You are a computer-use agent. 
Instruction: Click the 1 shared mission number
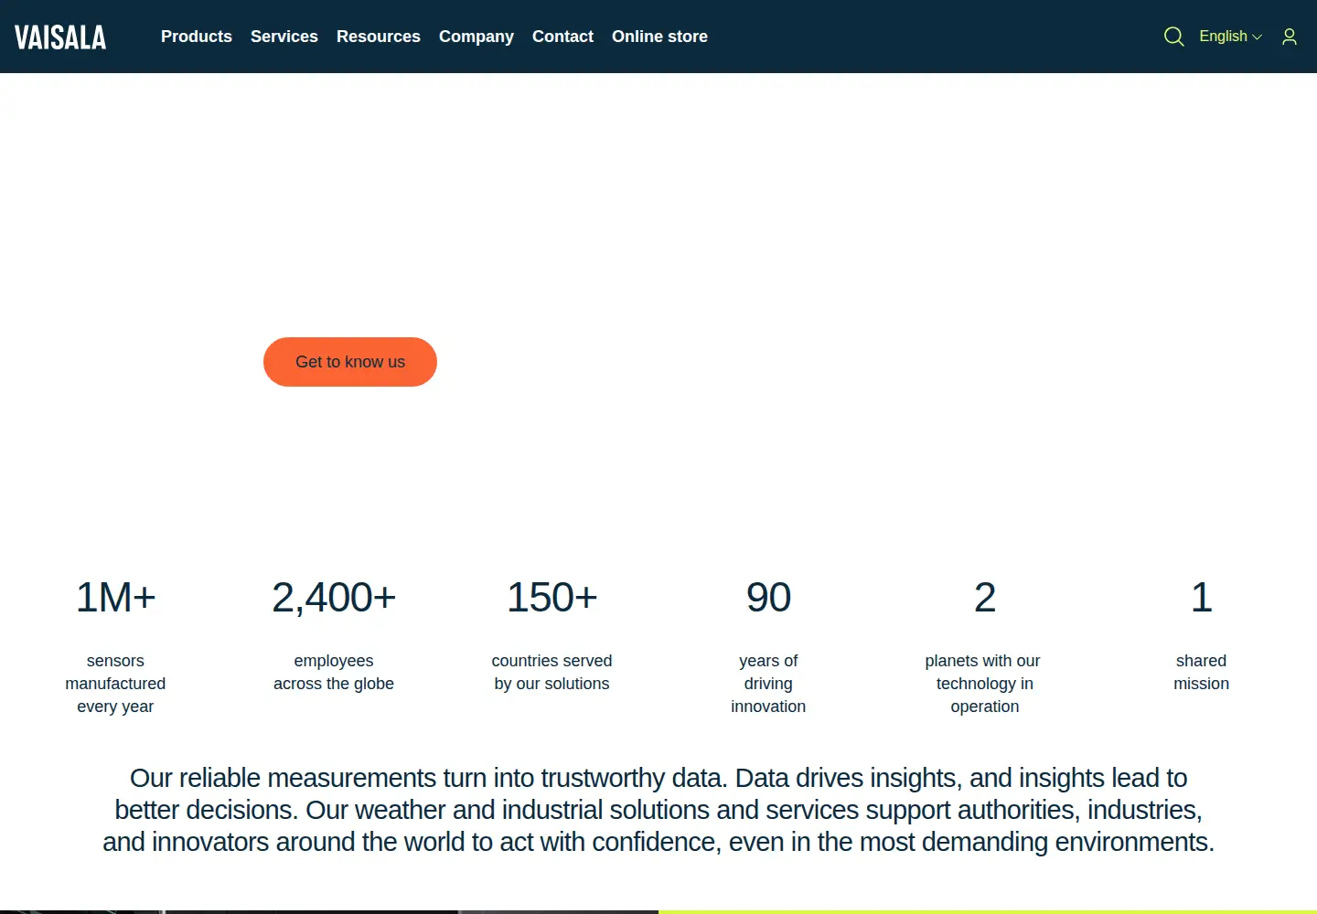tap(1202, 598)
